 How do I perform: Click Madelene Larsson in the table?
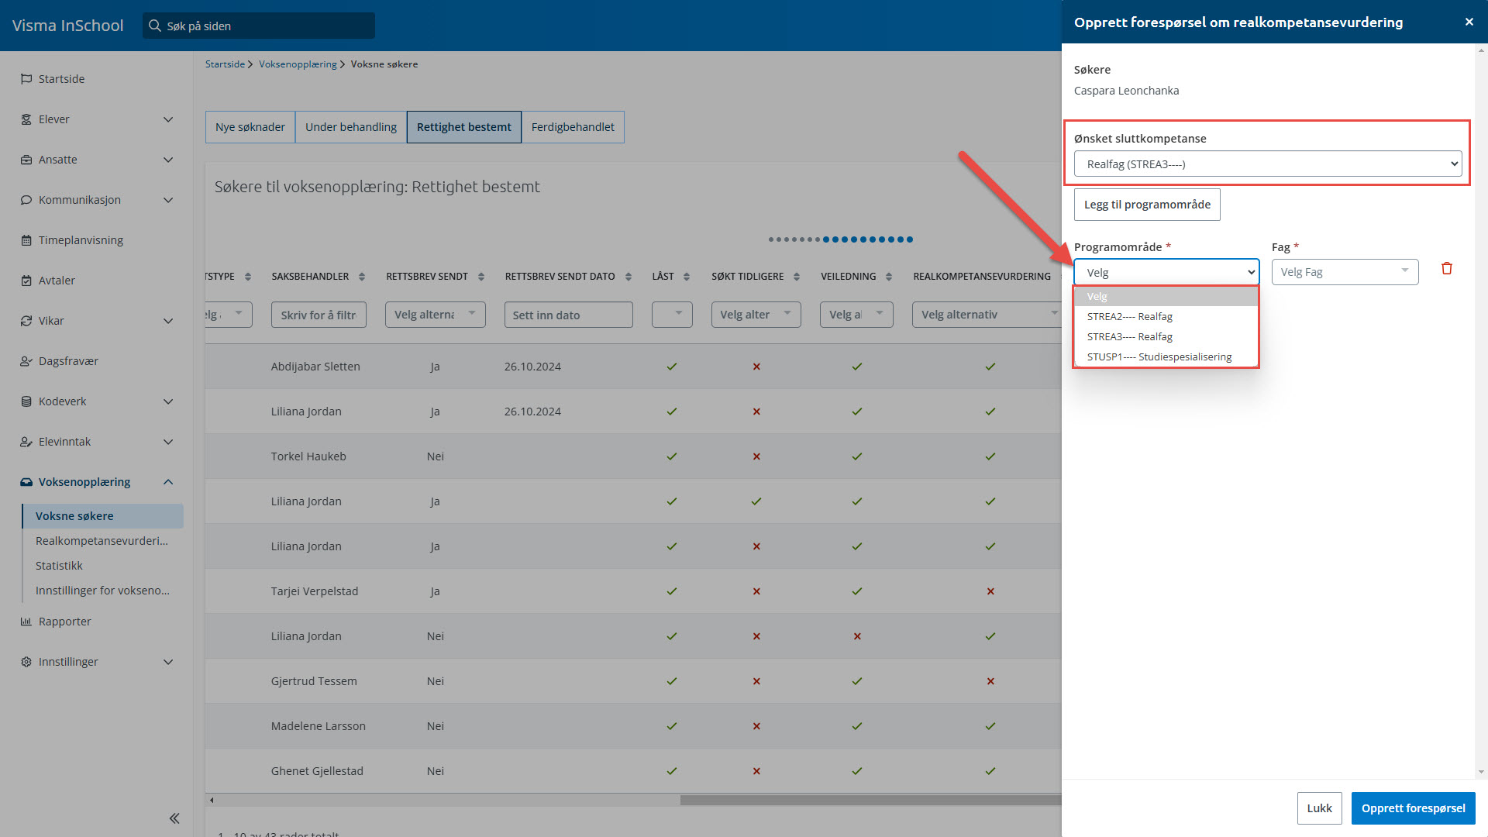pyautogui.click(x=319, y=726)
